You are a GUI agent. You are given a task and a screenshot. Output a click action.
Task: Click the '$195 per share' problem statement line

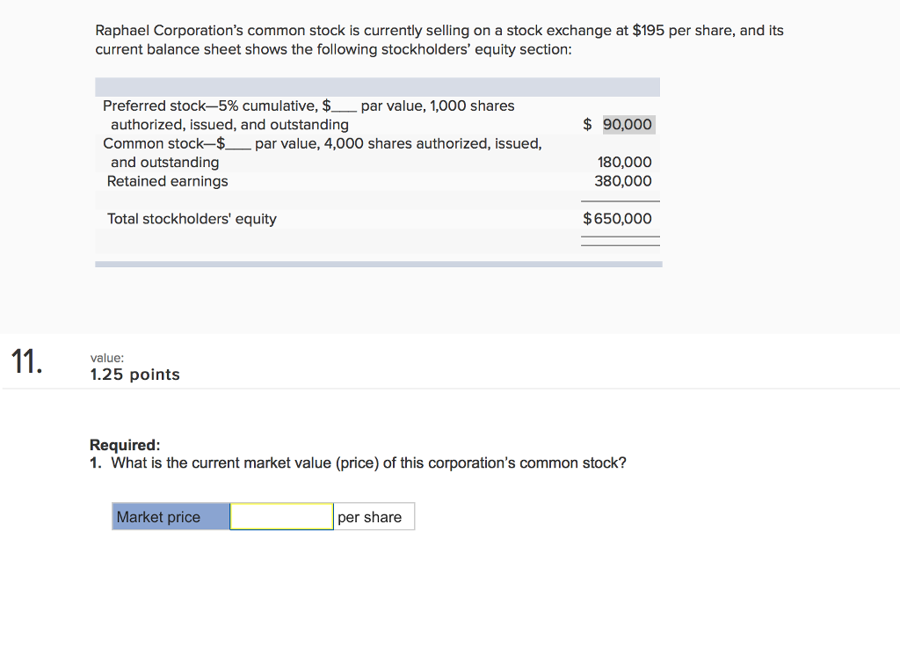point(439,31)
